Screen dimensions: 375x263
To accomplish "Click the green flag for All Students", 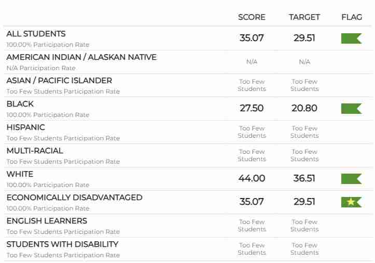I will tap(351, 38).
